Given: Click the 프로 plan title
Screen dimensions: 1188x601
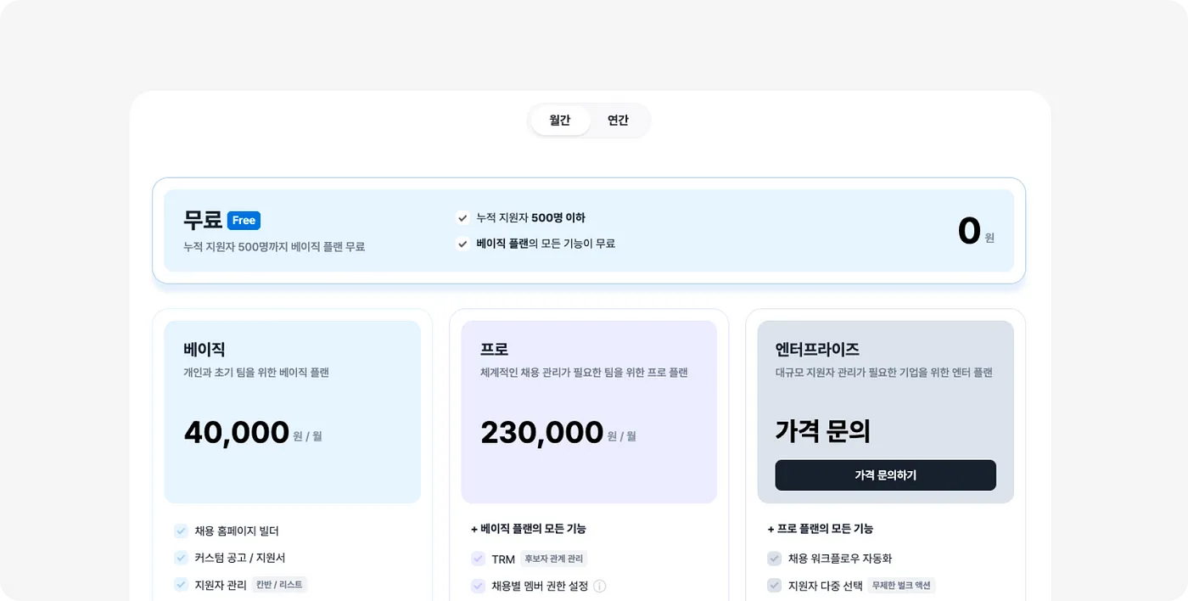Looking at the screenshot, I should 494,349.
